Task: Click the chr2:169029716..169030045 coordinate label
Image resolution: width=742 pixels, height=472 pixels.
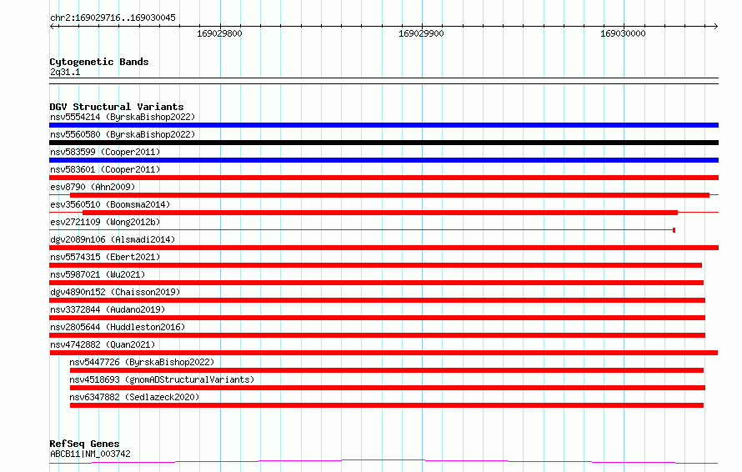Action: pyautogui.click(x=113, y=18)
